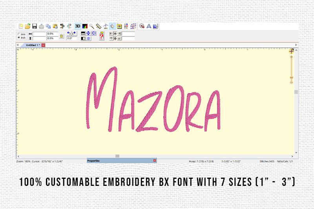Click the merge design flower icon
This screenshot has width=314, height=209.
point(142,26)
